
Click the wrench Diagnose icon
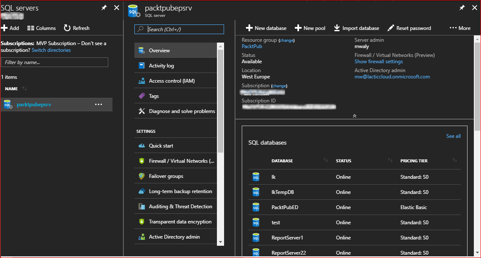point(142,111)
